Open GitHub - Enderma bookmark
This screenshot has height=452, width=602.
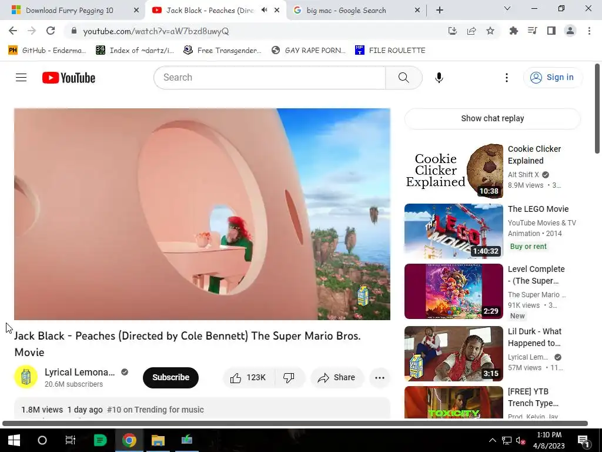click(47, 51)
